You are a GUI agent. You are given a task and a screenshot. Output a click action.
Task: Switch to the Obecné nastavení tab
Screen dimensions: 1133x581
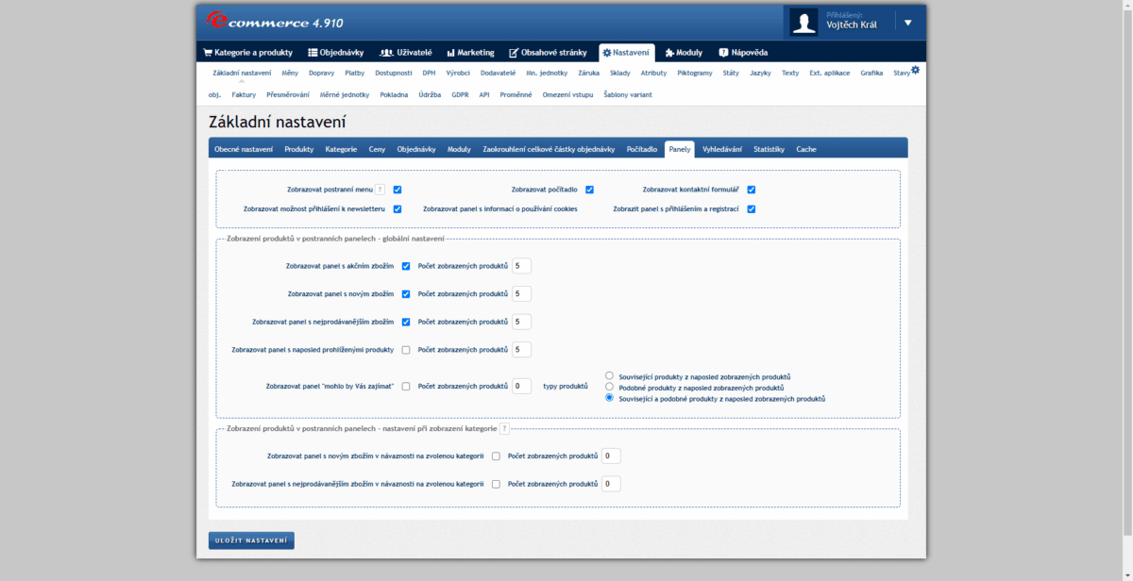pyautogui.click(x=244, y=149)
